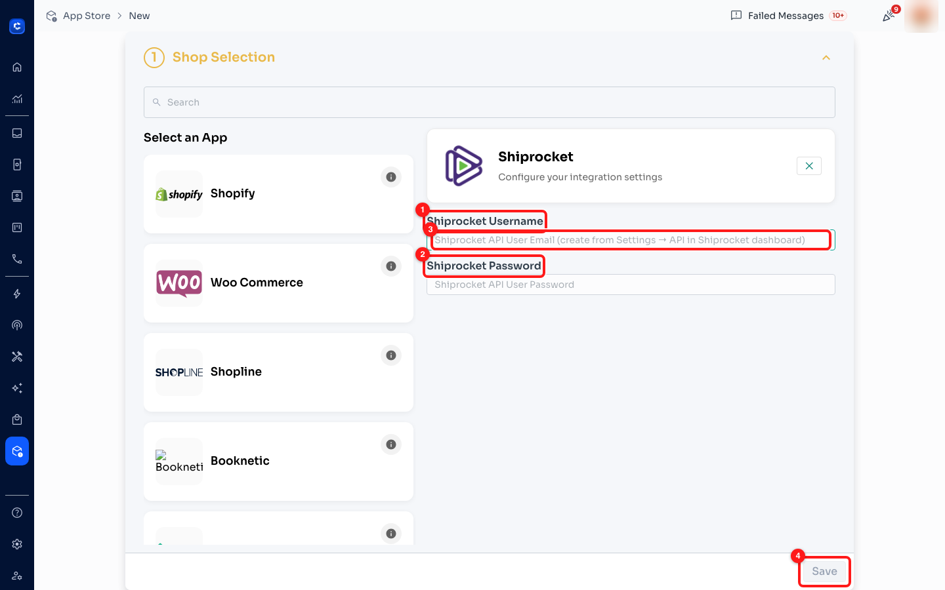Screen dimensions: 945x590
Task: Click the Shiprocket logo icon
Action: 464,166
